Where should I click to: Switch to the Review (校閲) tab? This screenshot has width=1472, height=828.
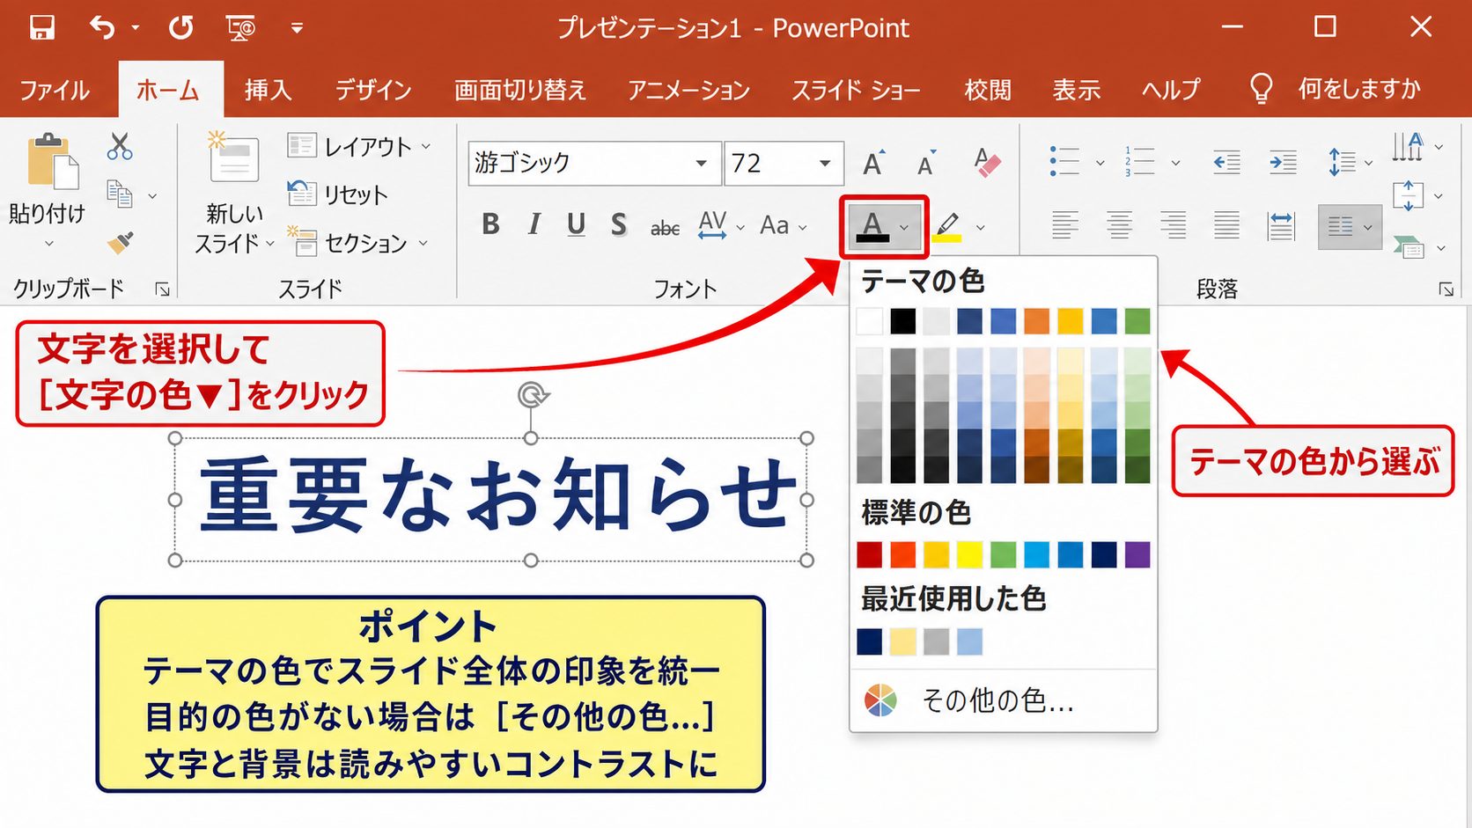point(988,90)
